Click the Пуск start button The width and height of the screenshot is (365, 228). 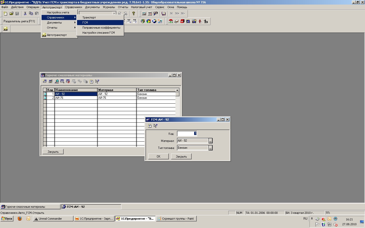7,219
